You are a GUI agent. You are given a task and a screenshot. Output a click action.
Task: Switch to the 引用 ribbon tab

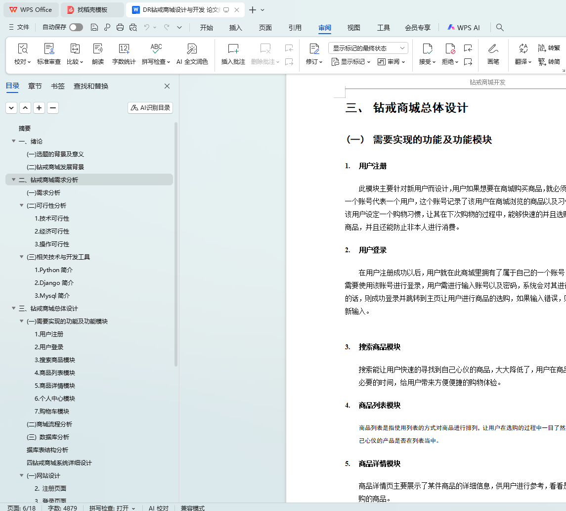pos(295,28)
